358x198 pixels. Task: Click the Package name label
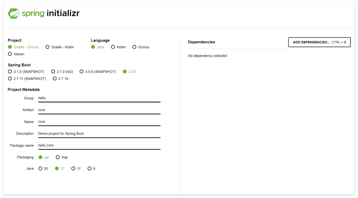(x=22, y=145)
